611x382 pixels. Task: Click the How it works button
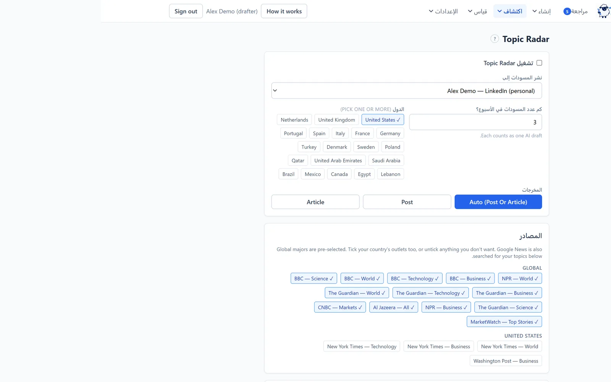pos(284,11)
